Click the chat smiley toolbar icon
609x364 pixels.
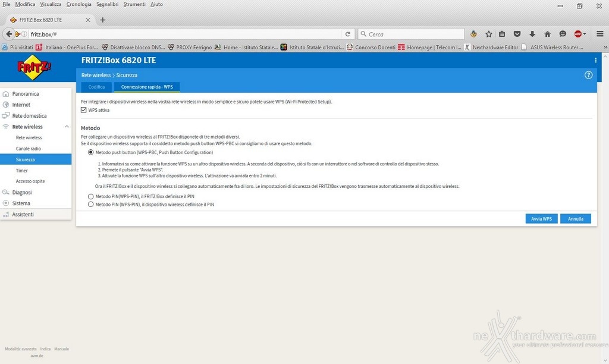coord(563,34)
